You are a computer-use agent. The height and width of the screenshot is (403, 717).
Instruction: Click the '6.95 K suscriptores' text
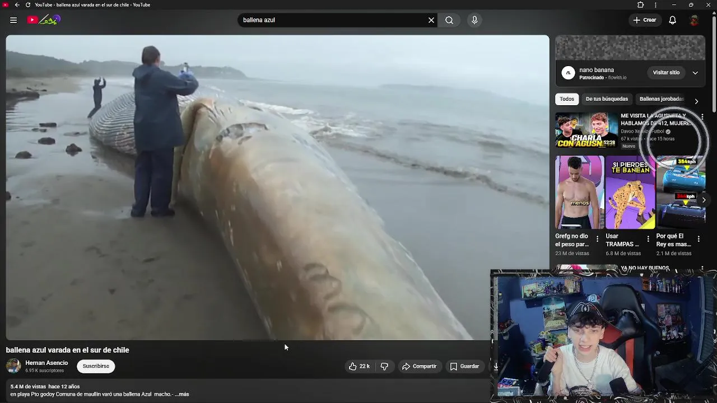(44, 371)
